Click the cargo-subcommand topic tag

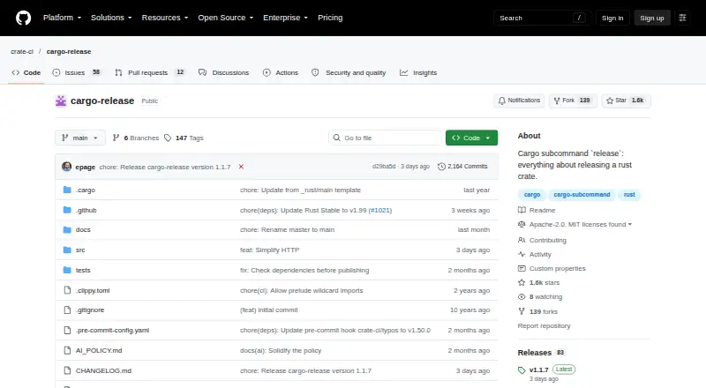582,195
